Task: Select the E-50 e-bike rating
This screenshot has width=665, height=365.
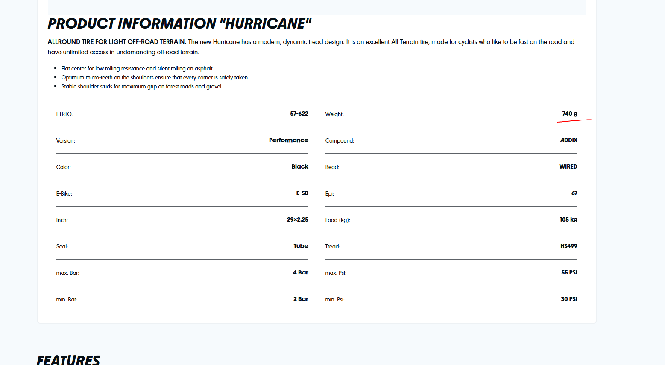Action: tap(302, 193)
